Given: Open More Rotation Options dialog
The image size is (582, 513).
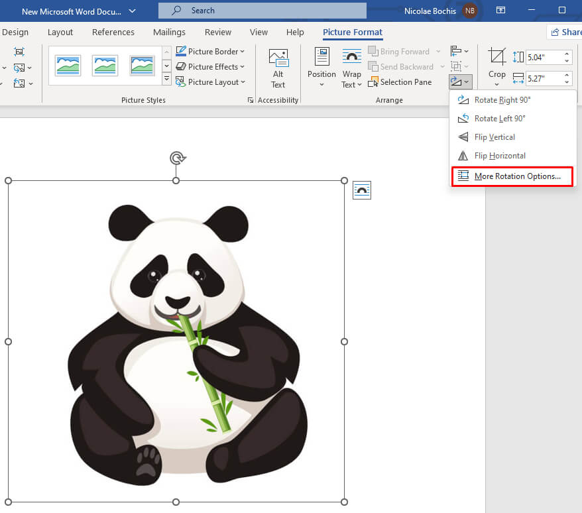Looking at the screenshot, I should pyautogui.click(x=517, y=176).
